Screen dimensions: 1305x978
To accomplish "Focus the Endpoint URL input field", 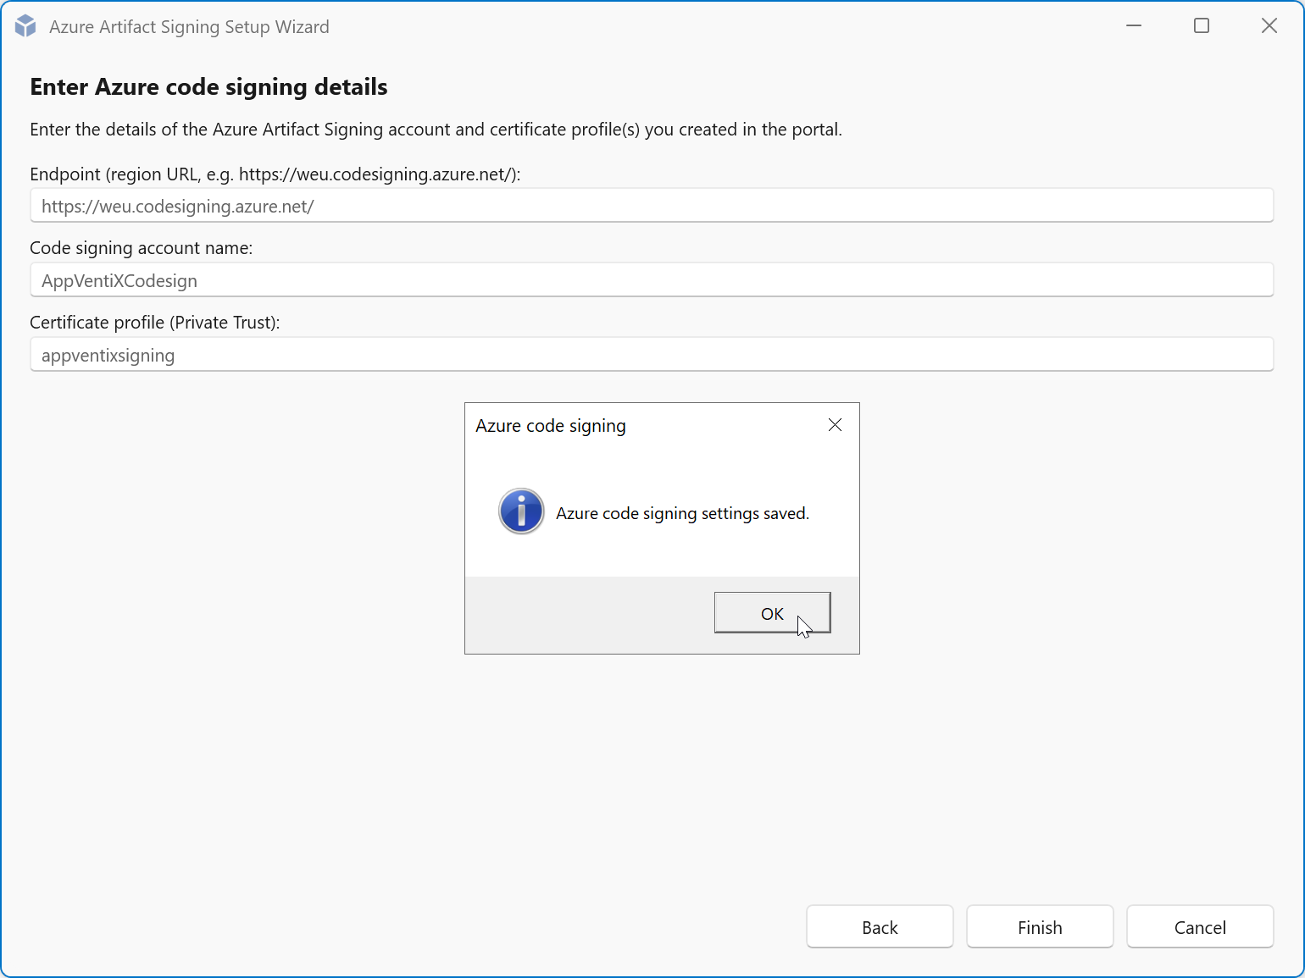I will [652, 206].
